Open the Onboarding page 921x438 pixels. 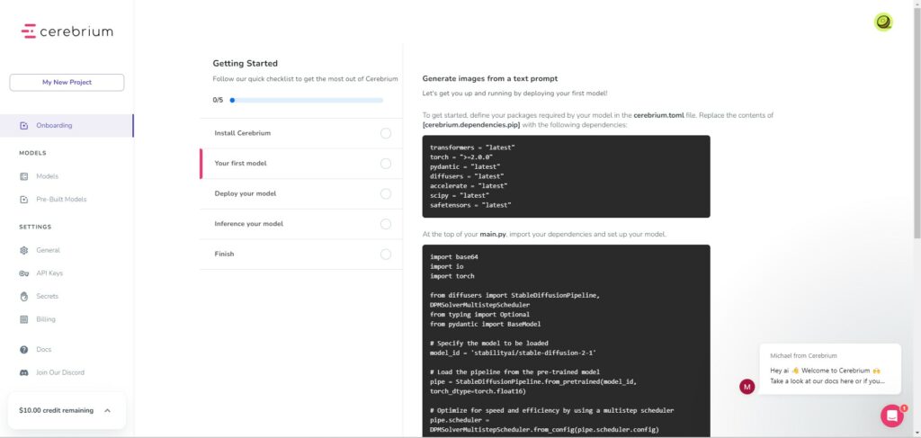[67, 126]
